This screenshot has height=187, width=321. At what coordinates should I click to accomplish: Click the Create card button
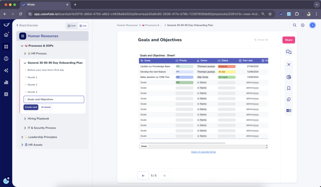click(x=31, y=107)
